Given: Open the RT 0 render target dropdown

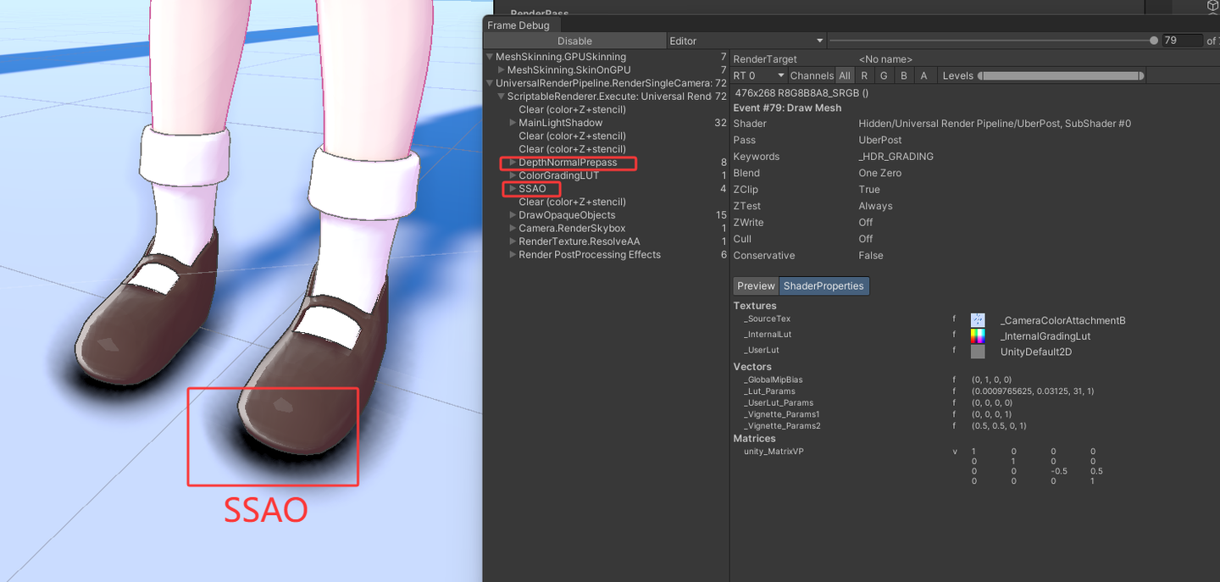Looking at the screenshot, I should tap(757, 75).
